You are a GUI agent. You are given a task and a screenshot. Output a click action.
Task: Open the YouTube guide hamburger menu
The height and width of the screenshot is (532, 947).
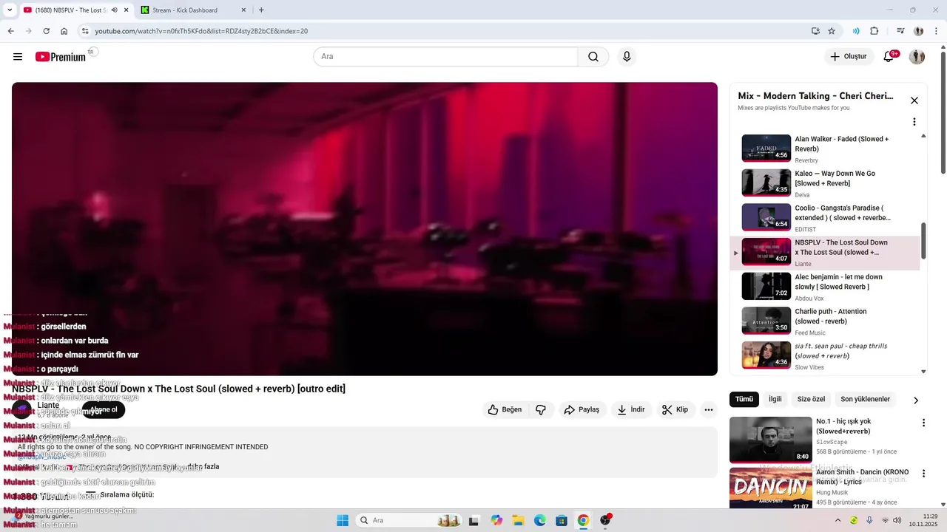coord(18,57)
